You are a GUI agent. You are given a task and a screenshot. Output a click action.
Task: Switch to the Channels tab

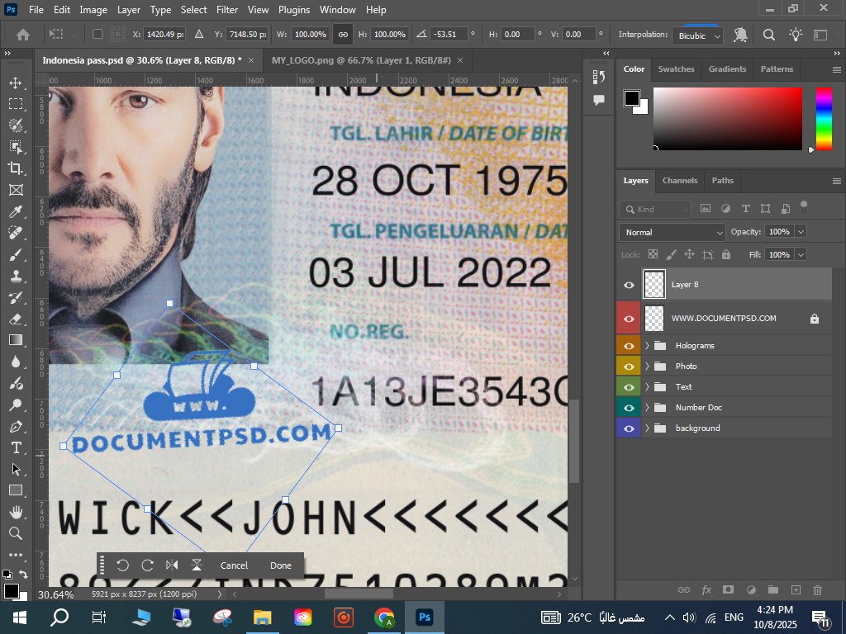(x=680, y=181)
